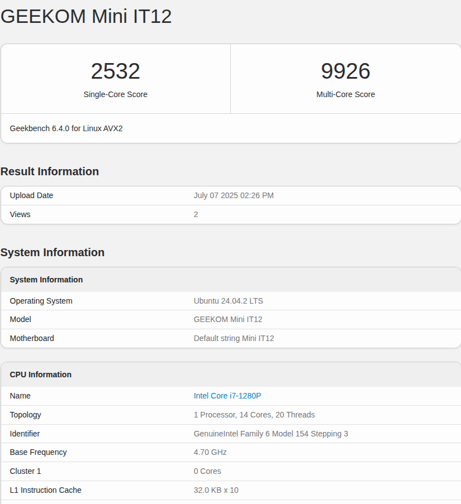Open the Intel Core i7-1280P link
The width and height of the screenshot is (461, 504).
point(227,396)
